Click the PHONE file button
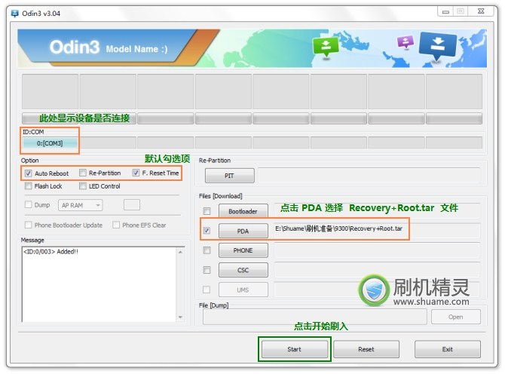The image size is (505, 374). [x=243, y=250]
